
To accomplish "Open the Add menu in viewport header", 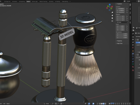I will (x=4, y=104).
